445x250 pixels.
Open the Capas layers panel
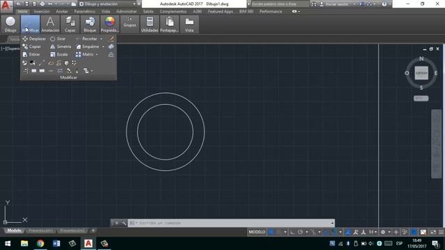70,24
